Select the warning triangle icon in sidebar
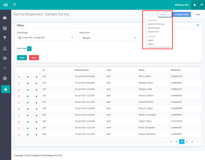This screenshot has height=160, width=205. [x=6, y=89]
